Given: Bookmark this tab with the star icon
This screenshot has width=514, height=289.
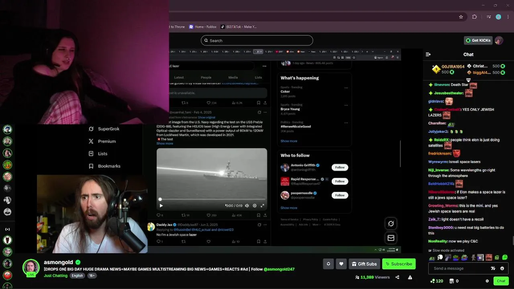Looking at the screenshot, I should pos(461,17).
